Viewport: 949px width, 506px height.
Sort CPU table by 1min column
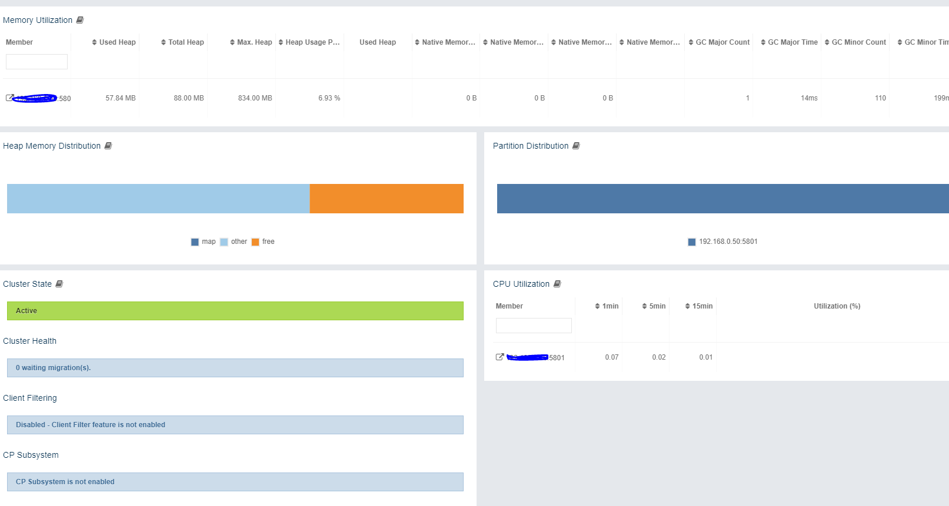tap(607, 306)
